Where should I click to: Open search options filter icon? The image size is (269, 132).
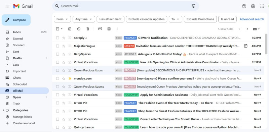point(194,6)
